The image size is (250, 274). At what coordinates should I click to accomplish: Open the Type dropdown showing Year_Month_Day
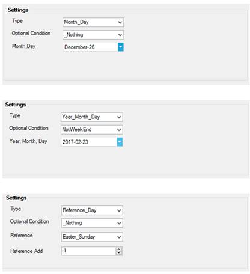(x=91, y=117)
